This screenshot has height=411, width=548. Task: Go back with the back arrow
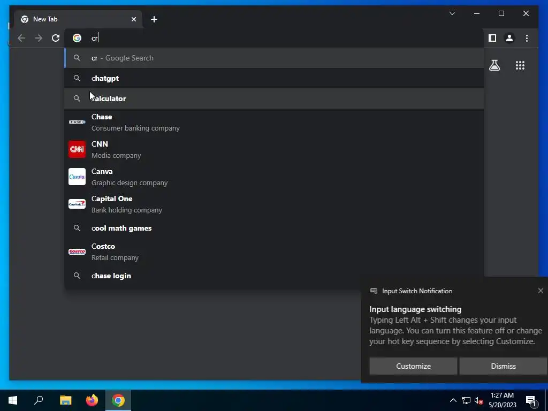point(21,38)
